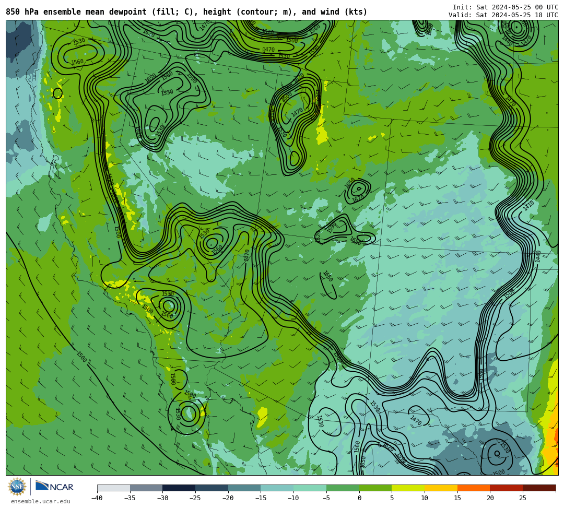Click the red colorbar segment between 20 and 25
This screenshot has height=508, width=564.
click(x=507, y=488)
